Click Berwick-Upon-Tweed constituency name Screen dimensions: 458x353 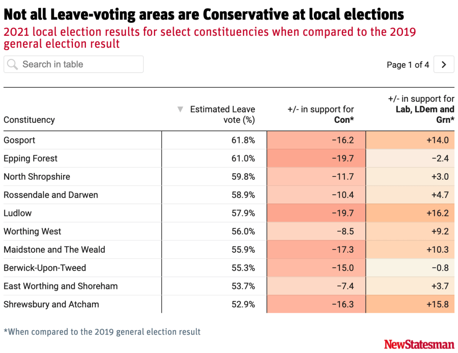[x=45, y=268]
